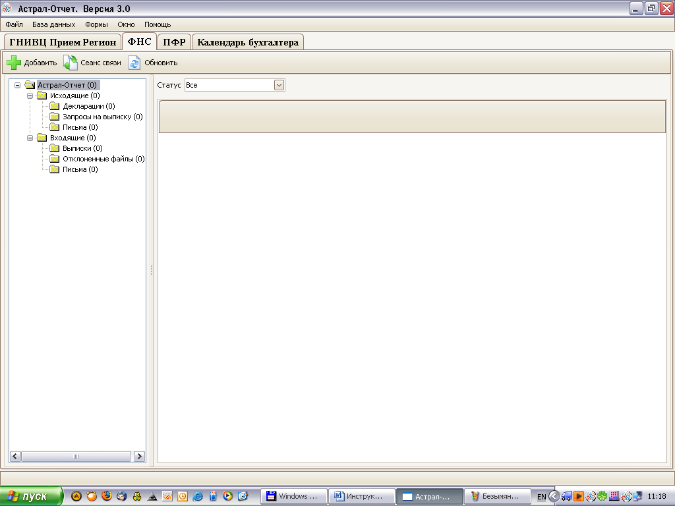Select the ФНС tab
675x506 pixels.
pos(140,42)
